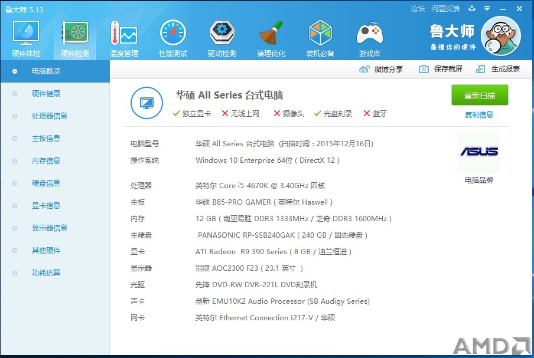The height and width of the screenshot is (358, 534).
Task: Select 功耗估算 sidebar item
Action: [x=55, y=272]
